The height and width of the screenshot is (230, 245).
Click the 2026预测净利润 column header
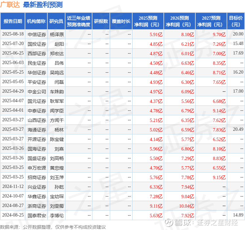tap(180, 21)
